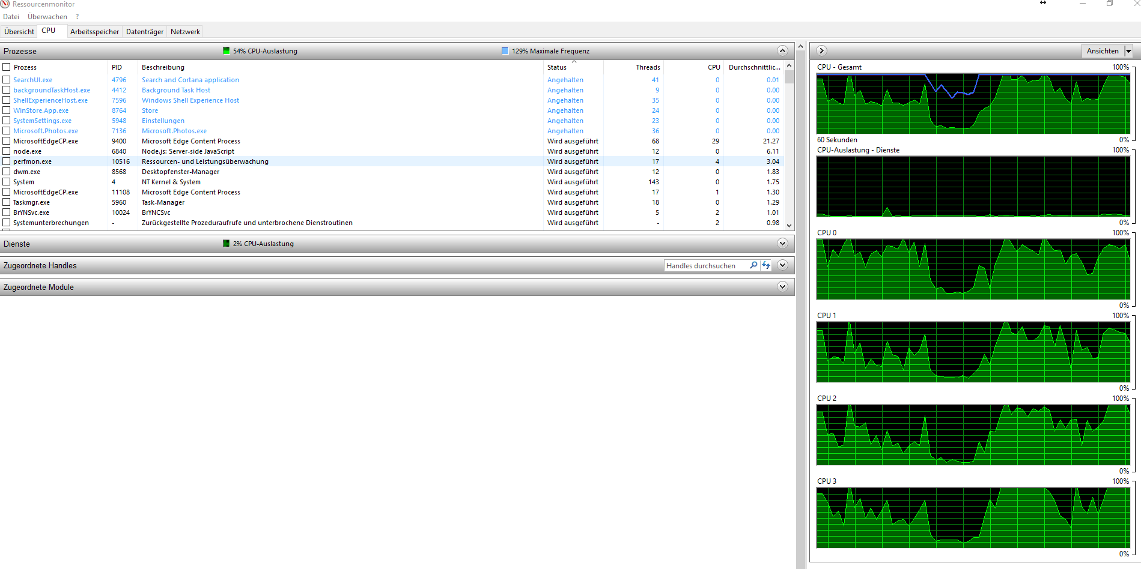The height and width of the screenshot is (569, 1141).
Task: Open the Ansichten dropdown arrow
Action: [1128, 51]
